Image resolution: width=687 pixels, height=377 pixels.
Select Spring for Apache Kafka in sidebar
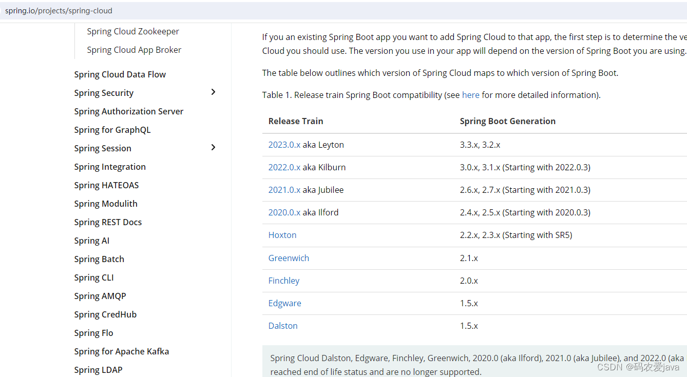(x=121, y=351)
